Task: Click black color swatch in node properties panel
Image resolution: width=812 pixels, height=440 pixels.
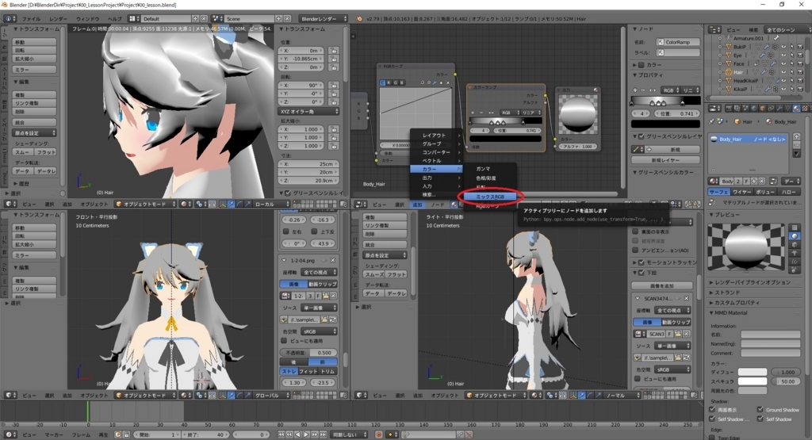Action: [665, 124]
